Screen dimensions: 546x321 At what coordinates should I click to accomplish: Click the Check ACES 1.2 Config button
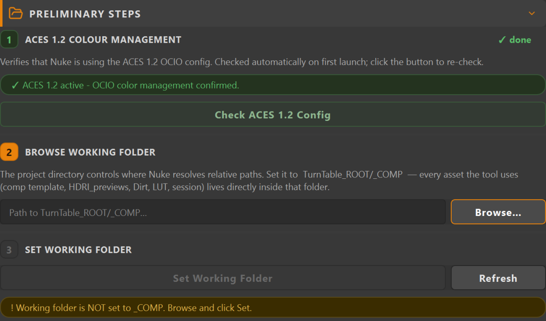pyautogui.click(x=273, y=114)
